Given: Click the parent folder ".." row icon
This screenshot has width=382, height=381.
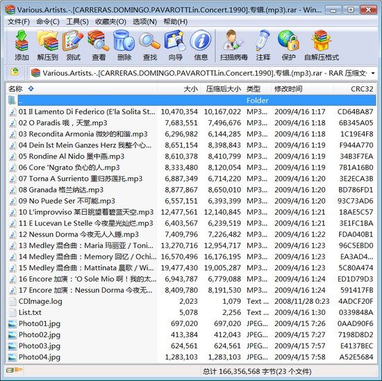Looking at the screenshot, I should pos(13,100).
